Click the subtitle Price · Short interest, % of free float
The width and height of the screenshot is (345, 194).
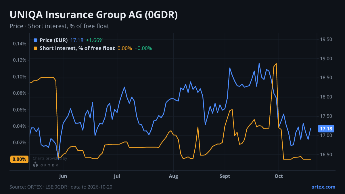[59, 26]
